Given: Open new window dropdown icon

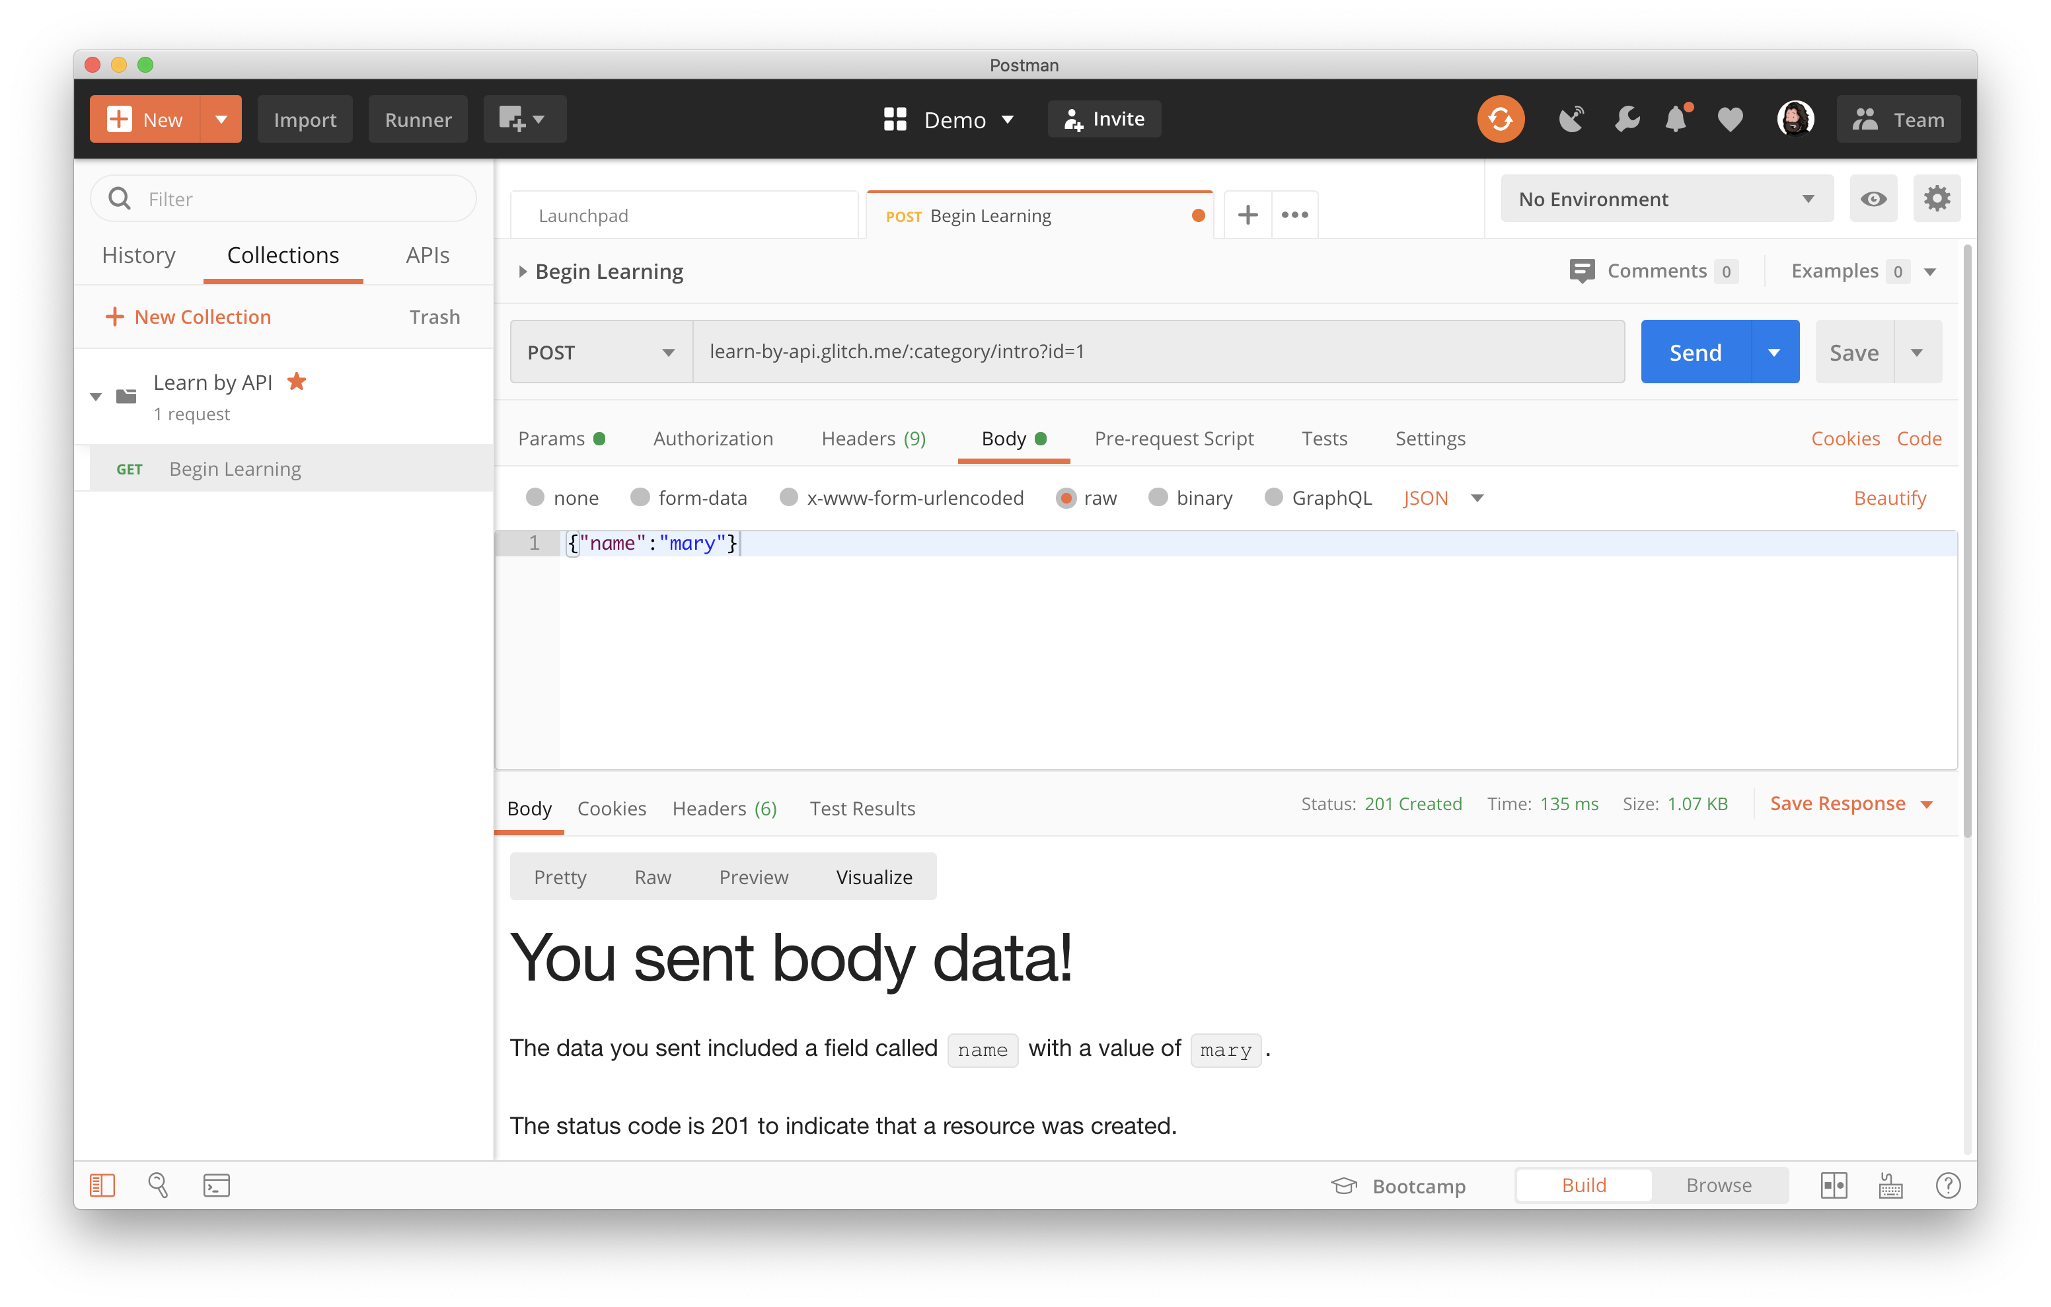Looking at the screenshot, I should (x=524, y=120).
